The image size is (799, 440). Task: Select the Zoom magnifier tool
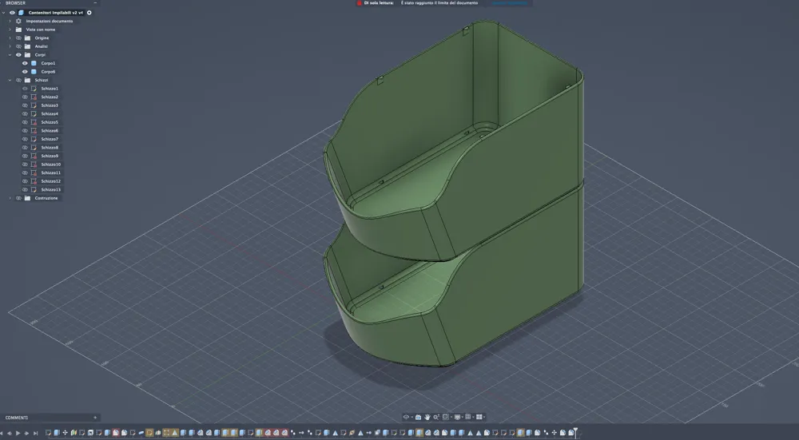point(436,417)
